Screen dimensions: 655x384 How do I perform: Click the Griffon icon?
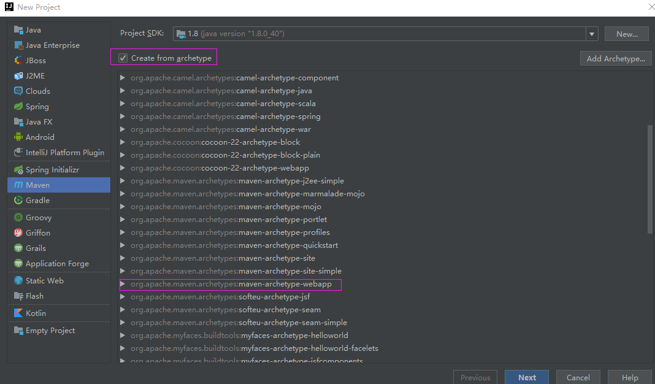18,232
